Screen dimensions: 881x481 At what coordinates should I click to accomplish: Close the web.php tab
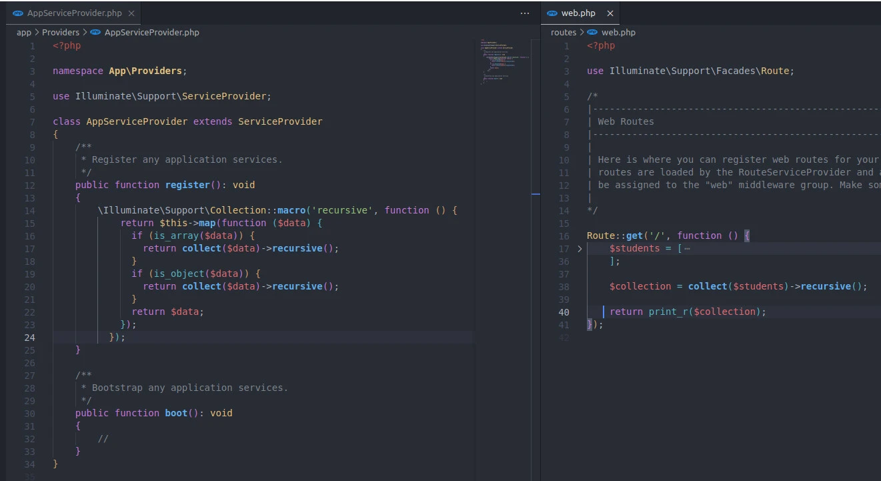610,13
